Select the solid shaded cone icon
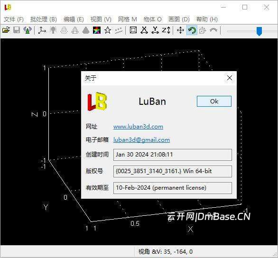The height and width of the screenshot is (258, 278). pos(86,30)
